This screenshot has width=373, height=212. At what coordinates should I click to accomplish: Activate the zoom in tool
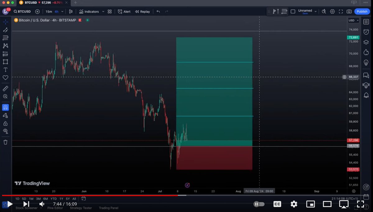point(5,97)
